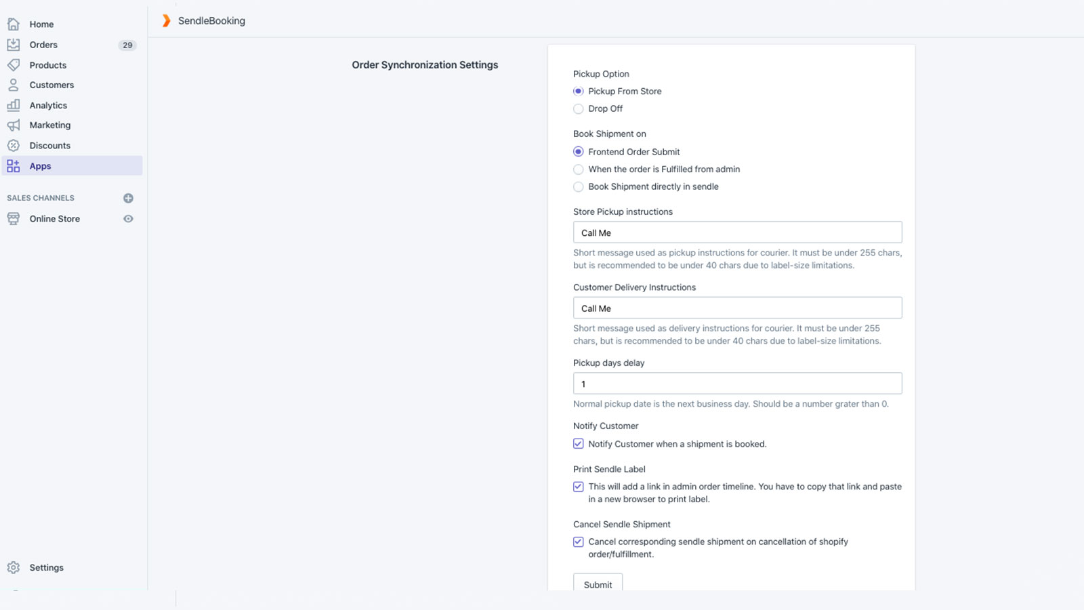Click the Products tag icon
1084x610 pixels.
point(13,65)
